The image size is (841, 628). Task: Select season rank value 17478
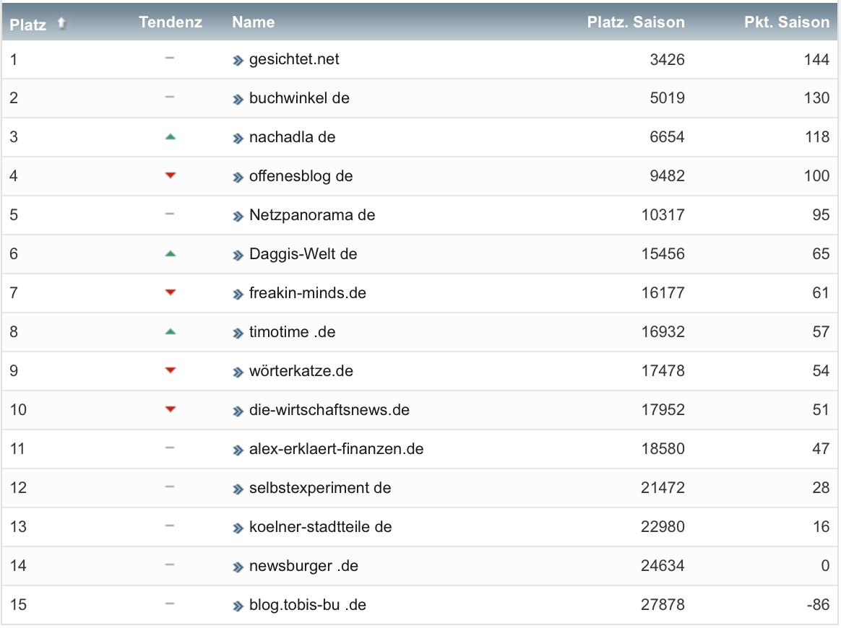[663, 371]
